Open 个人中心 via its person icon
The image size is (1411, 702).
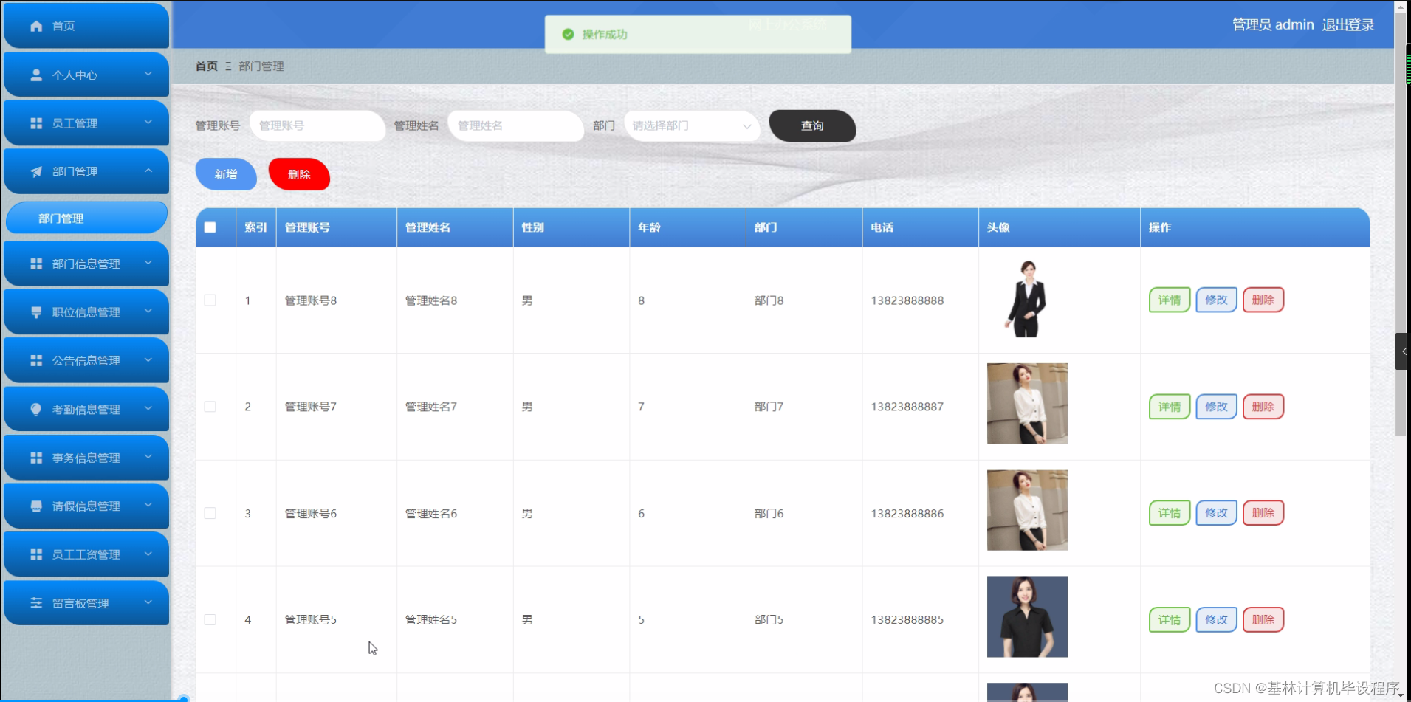(x=36, y=74)
